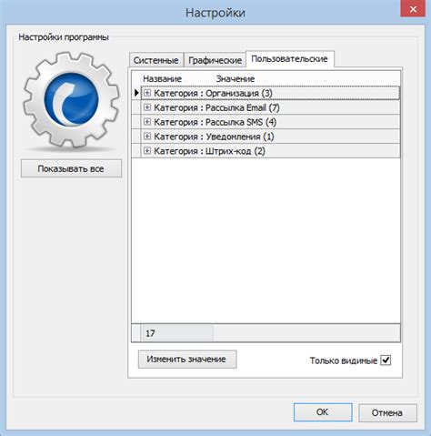Image resolution: width=431 pixels, height=436 pixels.
Task: Close the Настройки dialog window
Action: pos(413,9)
